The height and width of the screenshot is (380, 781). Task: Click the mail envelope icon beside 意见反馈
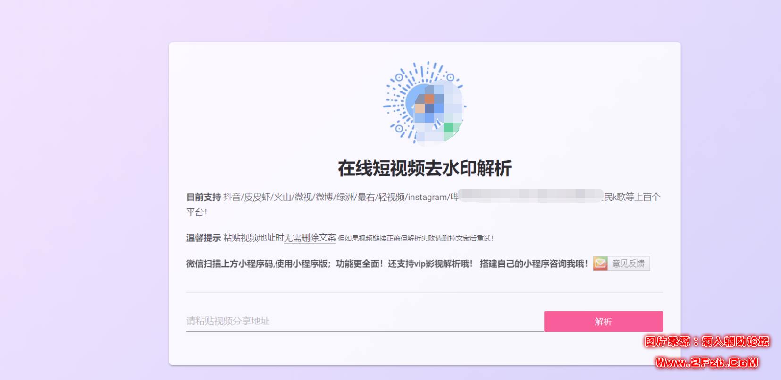[600, 264]
